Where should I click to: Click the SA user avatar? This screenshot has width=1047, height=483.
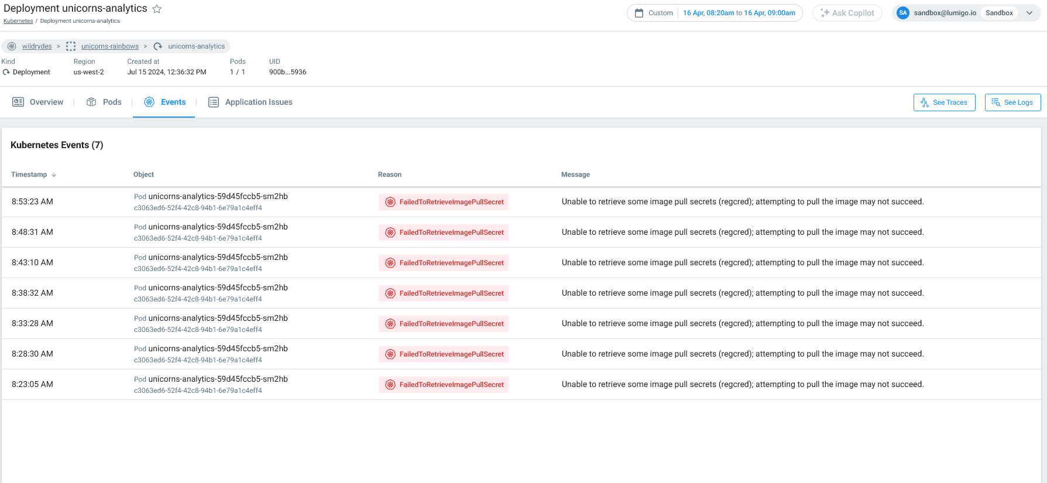[x=903, y=13]
